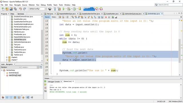Open Debug Project dropdown arrow

tap(71, 9)
